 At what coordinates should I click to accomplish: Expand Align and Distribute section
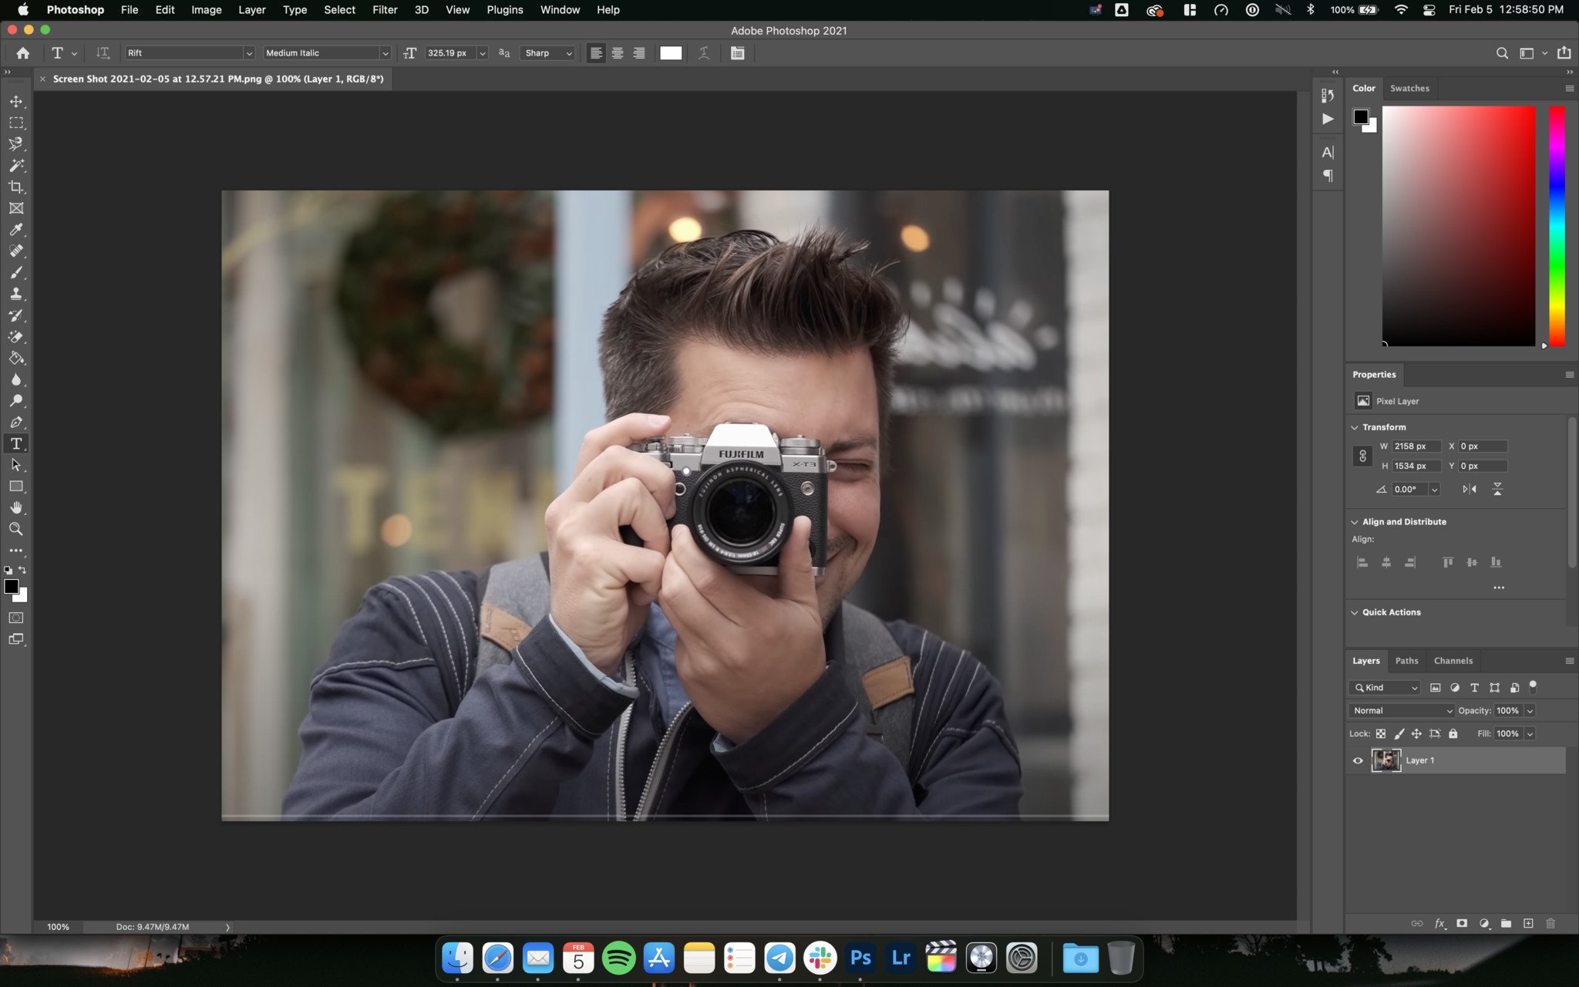coord(1355,520)
